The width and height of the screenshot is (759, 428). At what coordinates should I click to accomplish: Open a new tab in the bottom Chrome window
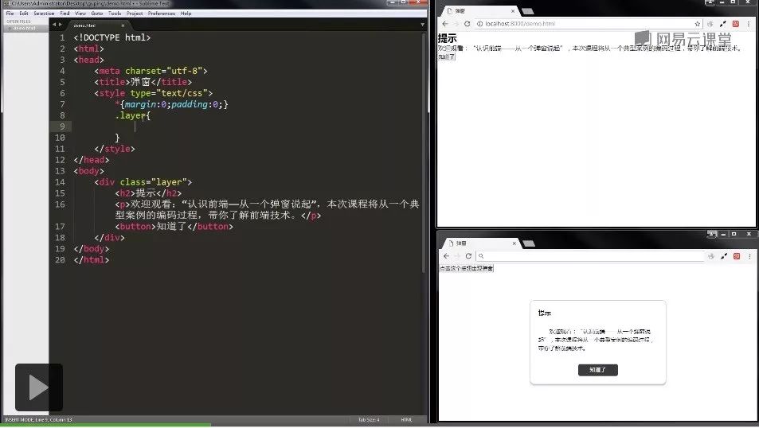click(x=529, y=243)
